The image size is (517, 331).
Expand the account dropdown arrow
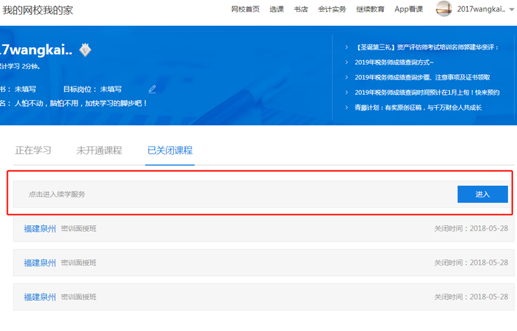pyautogui.click(x=511, y=10)
